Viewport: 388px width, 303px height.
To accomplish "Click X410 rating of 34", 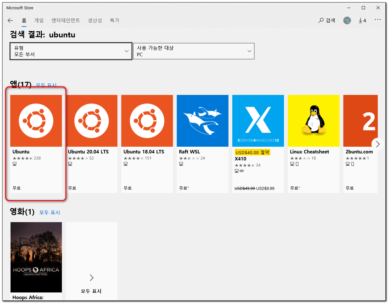I will [247, 165].
